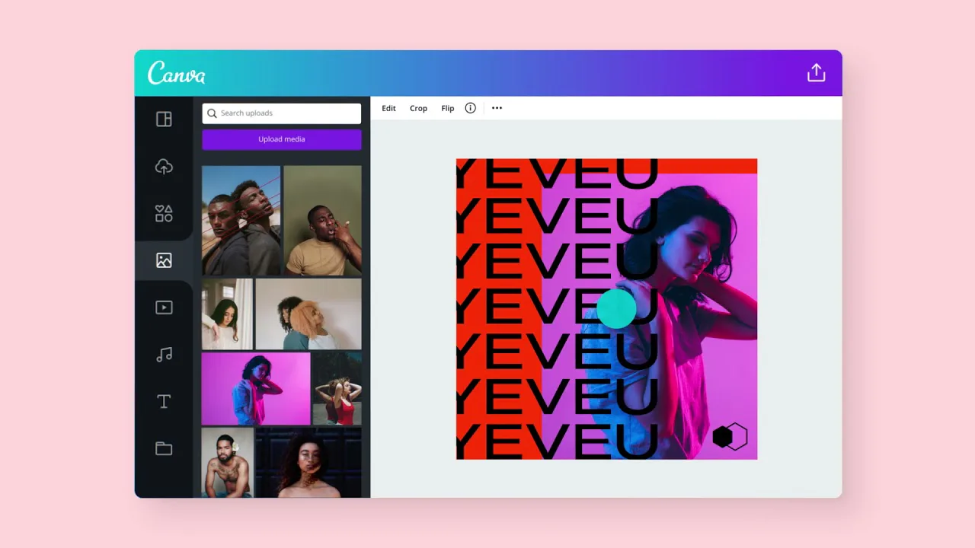
Task: Open the Audio music note icon
Action: (x=164, y=355)
